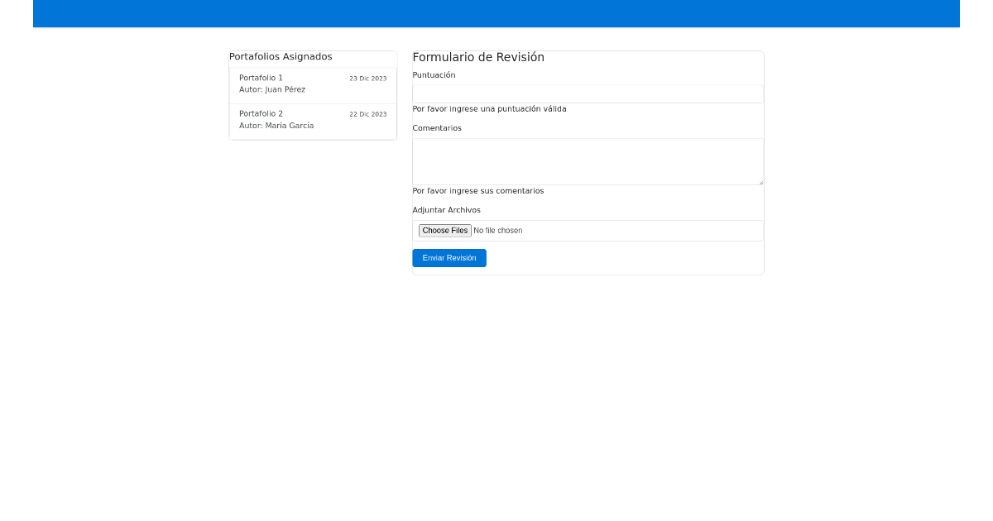The height and width of the screenshot is (521, 993).
Task: Click 'Por favor ingrese sus comentarios' message
Action: point(478,191)
